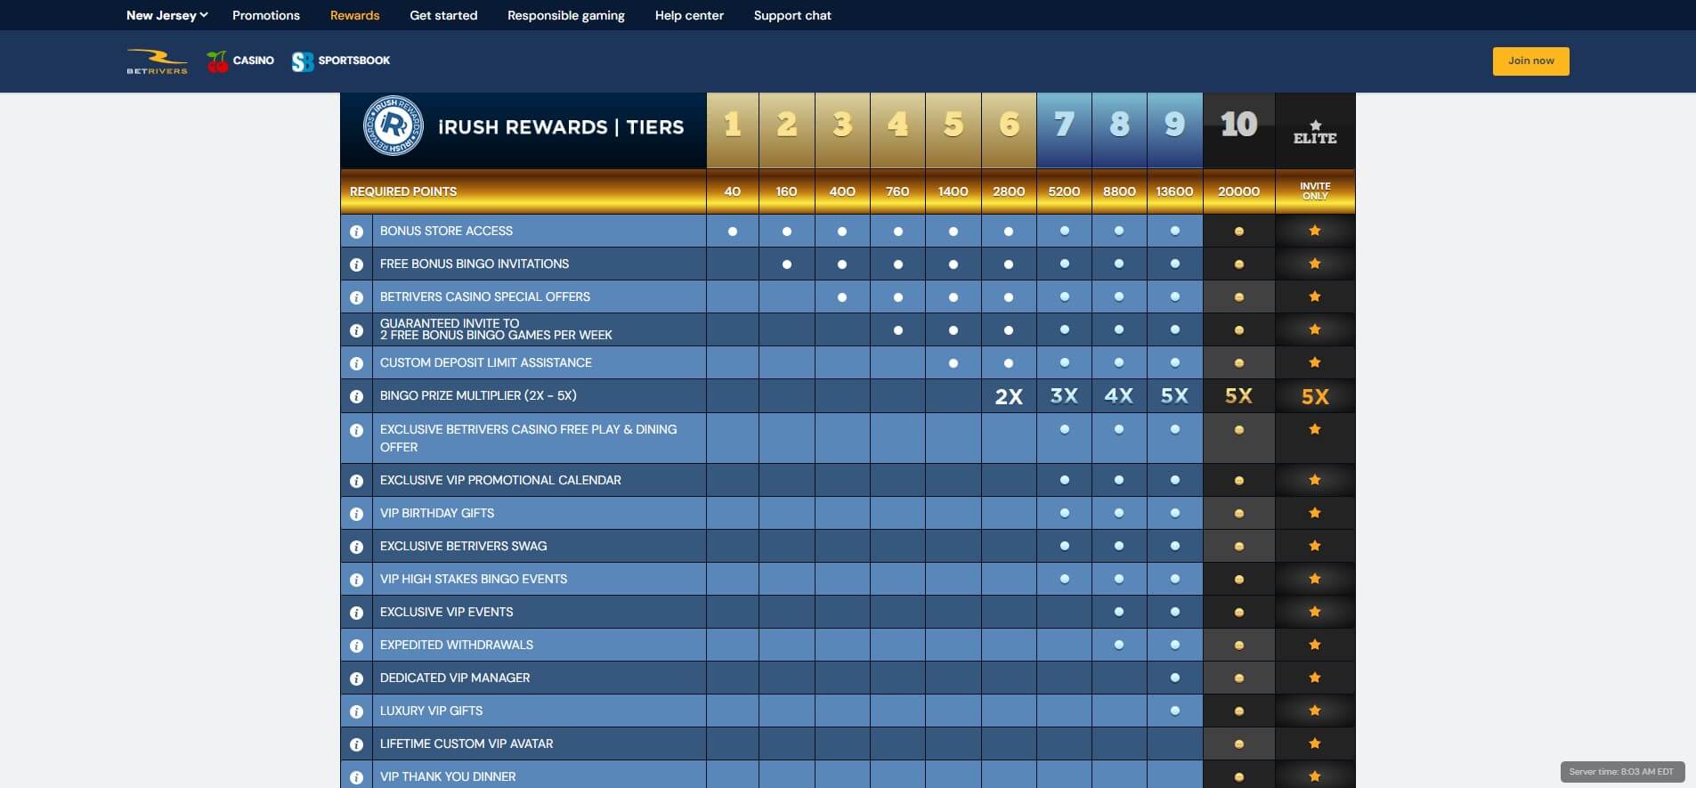This screenshot has width=1696, height=788.
Task: Click the 13600 required points cell
Action: [1174, 191]
